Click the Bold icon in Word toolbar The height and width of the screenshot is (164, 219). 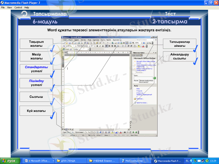pos(97,46)
